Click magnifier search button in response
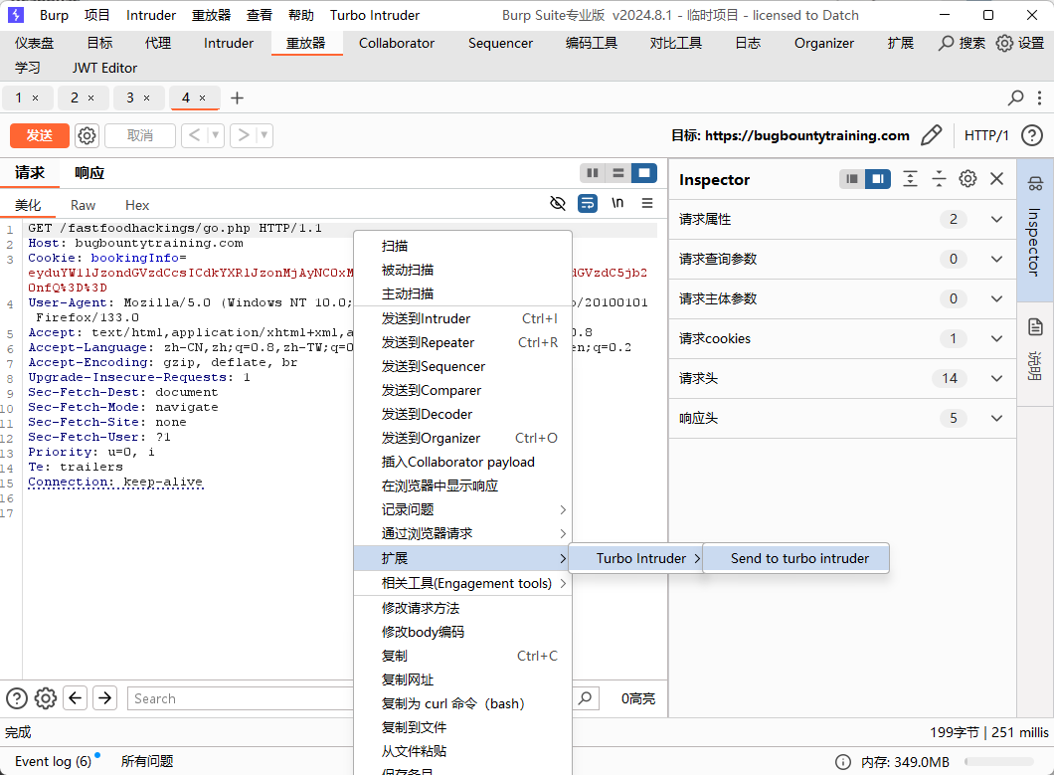The width and height of the screenshot is (1054, 775). (x=586, y=698)
